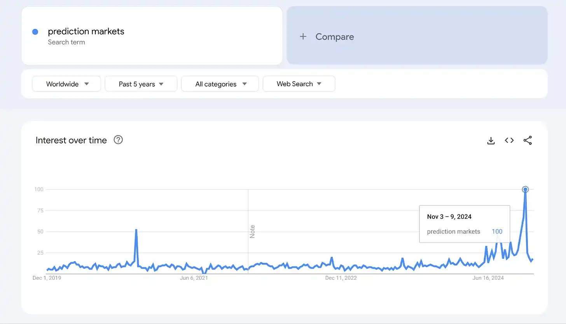Edit the prediction markets search term
The height and width of the screenshot is (324, 566).
point(86,31)
